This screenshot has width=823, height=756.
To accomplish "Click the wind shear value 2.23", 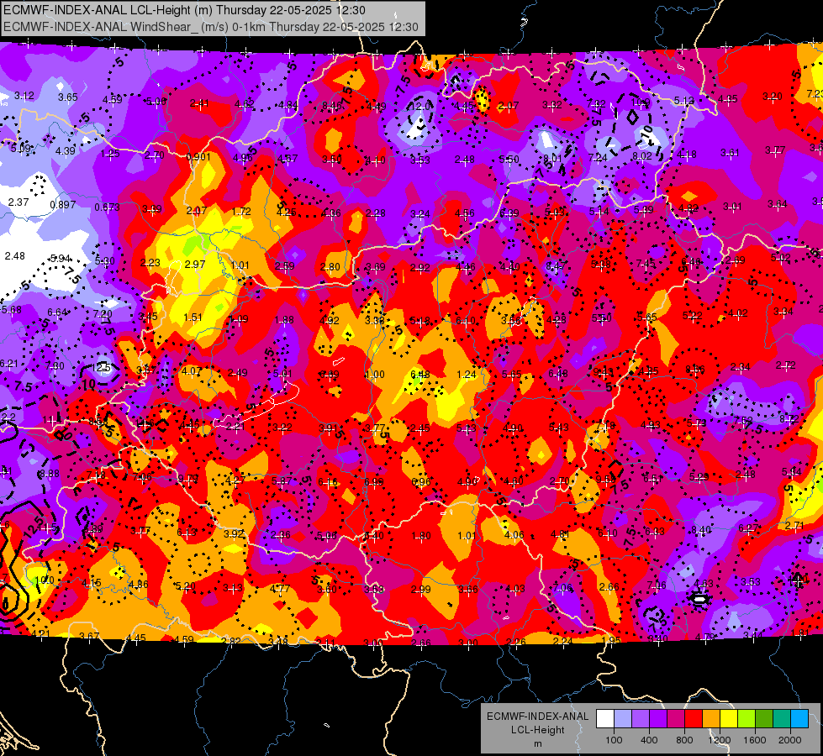I will (x=150, y=262).
